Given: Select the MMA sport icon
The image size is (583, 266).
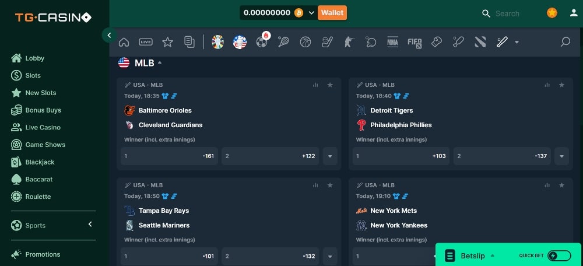Looking at the screenshot, I should coord(392,42).
